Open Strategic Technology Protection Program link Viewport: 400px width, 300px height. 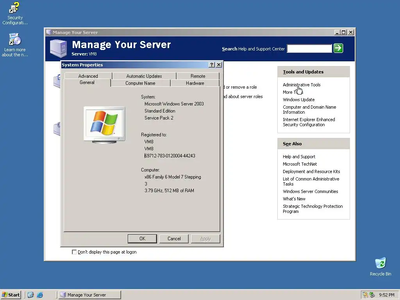(313, 209)
